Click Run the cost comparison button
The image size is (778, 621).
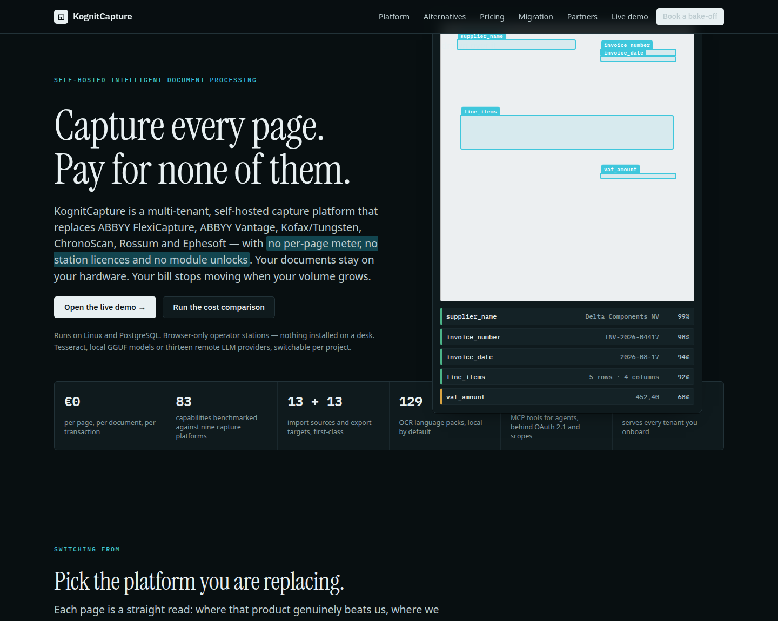point(219,307)
